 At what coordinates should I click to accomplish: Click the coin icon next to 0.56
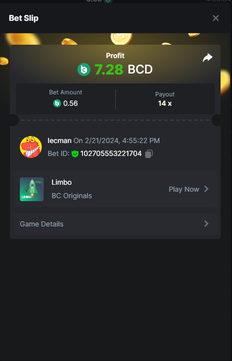(57, 103)
